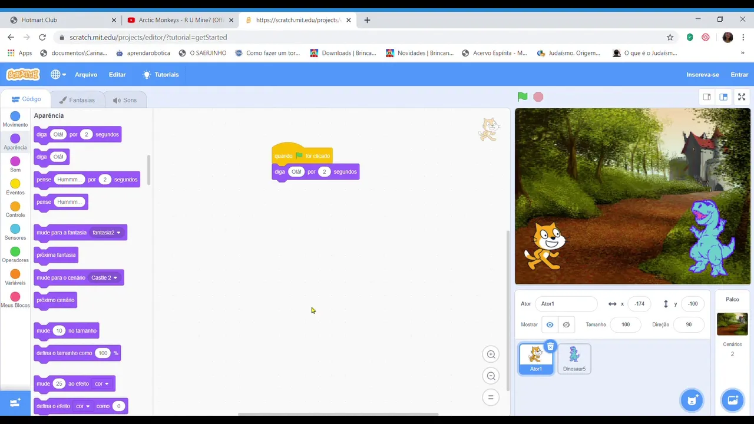Click the red stop sign button
Screen dimensions: 754x424
(x=538, y=97)
